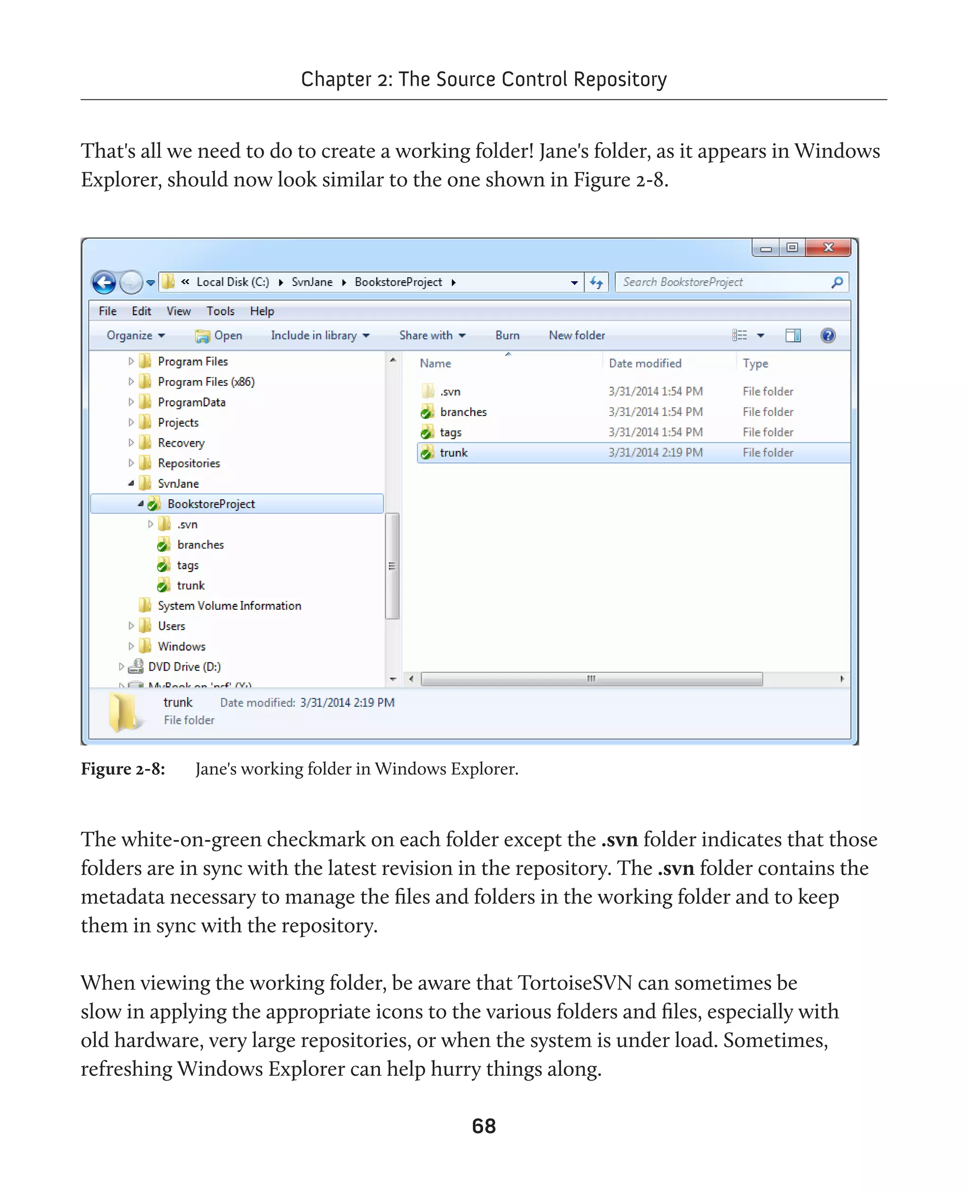Open the recent pages dropdown arrow
Screen dimensions: 968x1194
tap(151, 283)
